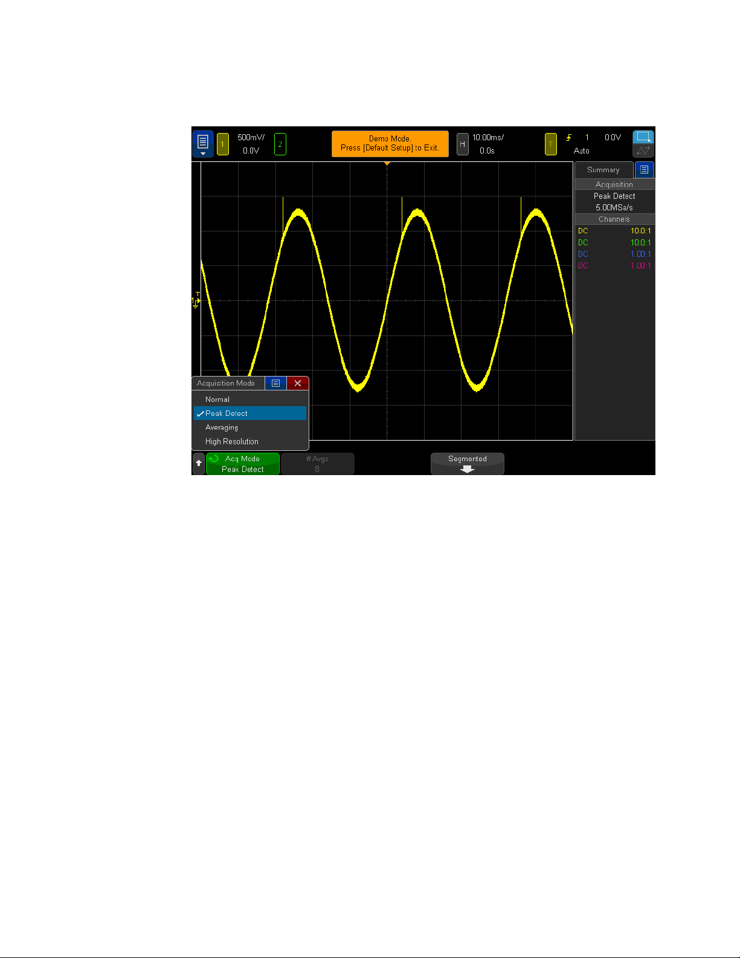Click the channel 1 ground level indicator
The image size is (740, 958).
point(196,300)
